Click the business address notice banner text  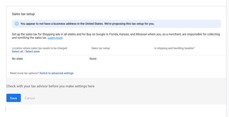[x=87, y=24]
